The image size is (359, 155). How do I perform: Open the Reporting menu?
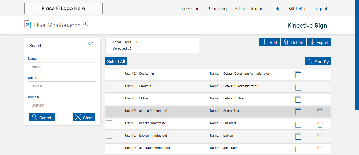click(217, 9)
